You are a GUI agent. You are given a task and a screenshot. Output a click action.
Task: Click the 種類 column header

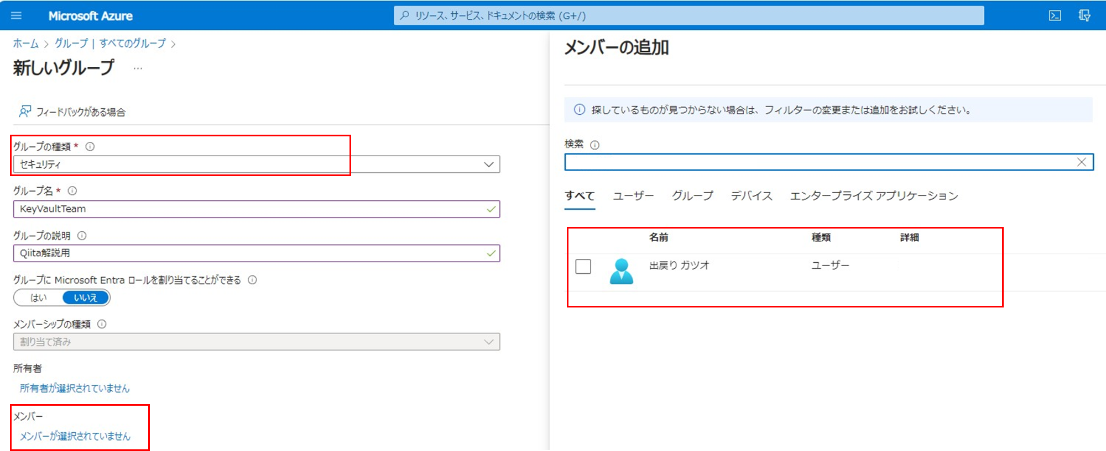(821, 237)
